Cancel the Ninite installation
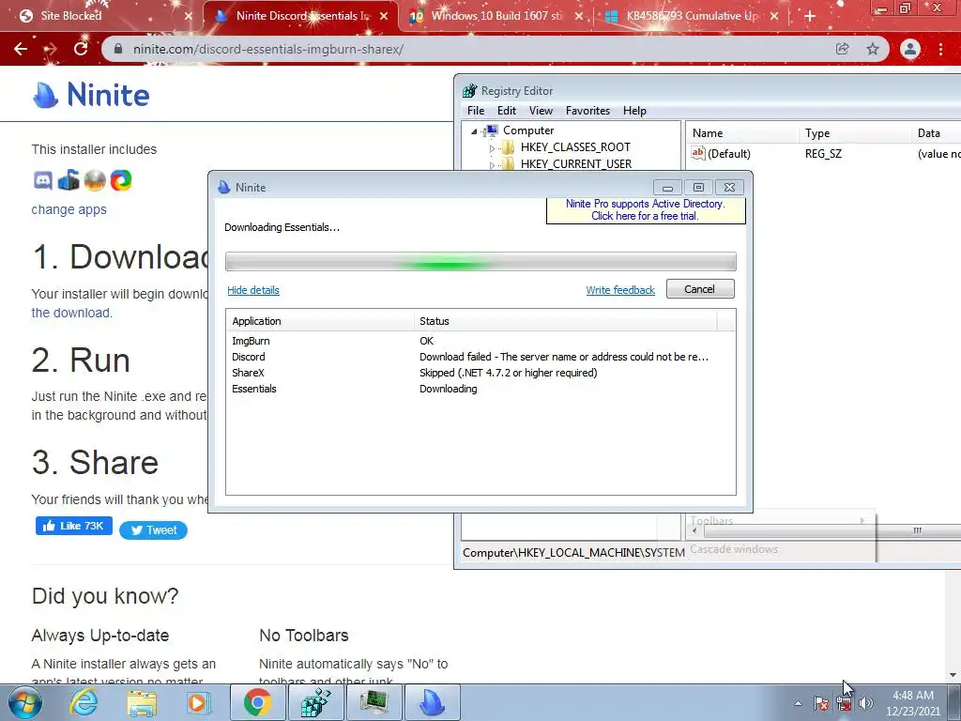This screenshot has height=721, width=961. coord(700,289)
